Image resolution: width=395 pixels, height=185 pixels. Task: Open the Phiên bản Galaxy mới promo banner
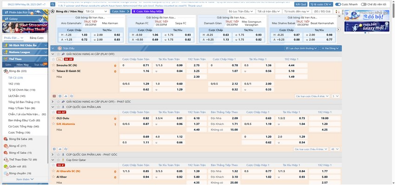(367, 26)
